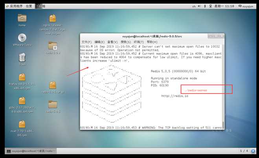Click the 'PID: 60190' line in terminal
The width and height of the screenshot is (259, 158).
(160, 85)
